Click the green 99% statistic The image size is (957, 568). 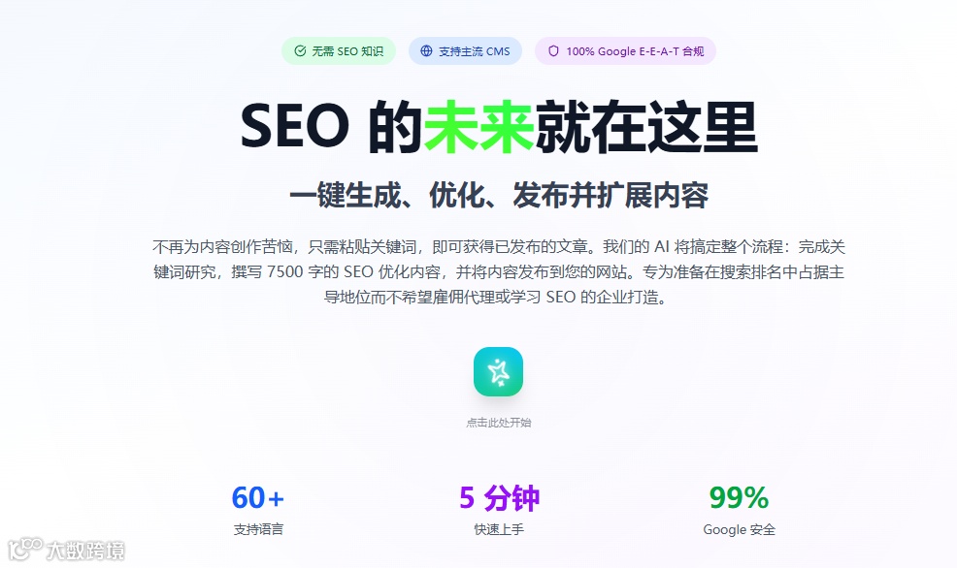coord(739,498)
